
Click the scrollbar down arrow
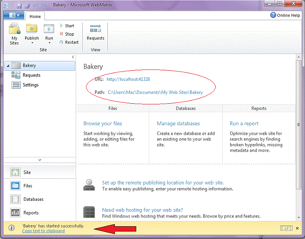pos(298,217)
